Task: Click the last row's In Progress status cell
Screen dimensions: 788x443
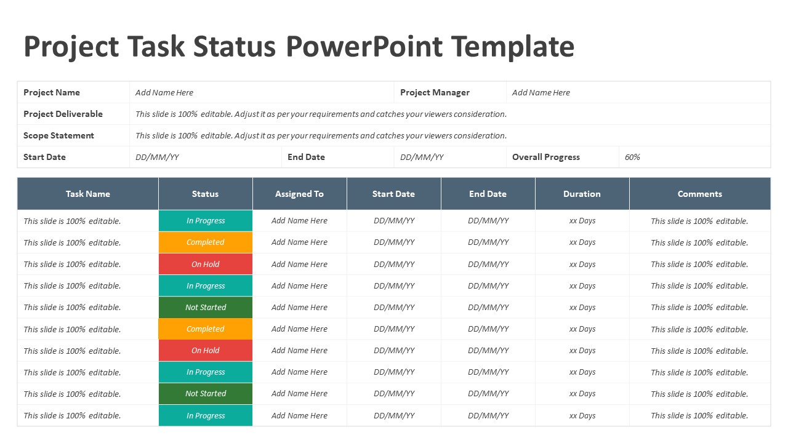Action: click(x=206, y=415)
